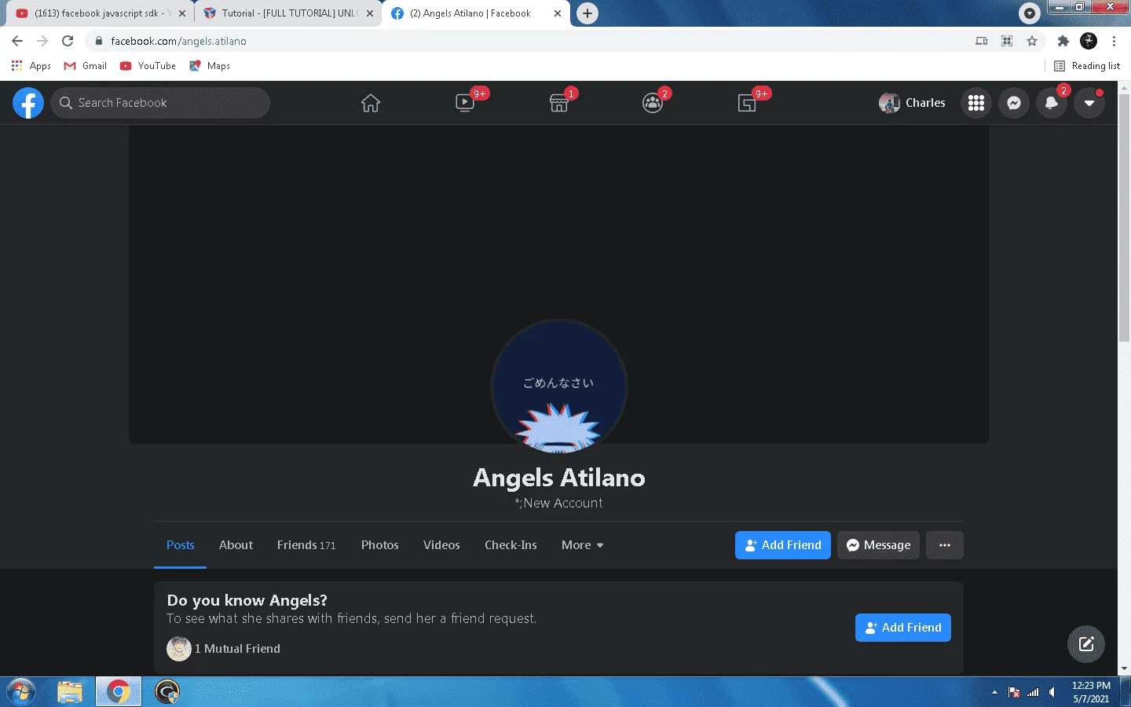The image size is (1131, 707).
Task: Open the Reading list
Action: point(1087,66)
